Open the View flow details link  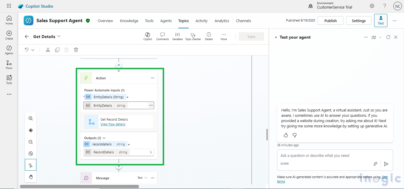click(113, 124)
